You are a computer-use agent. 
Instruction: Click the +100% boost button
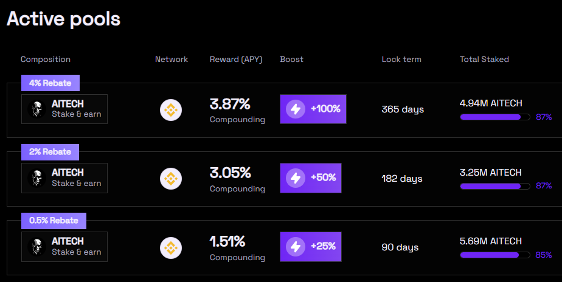(x=313, y=109)
